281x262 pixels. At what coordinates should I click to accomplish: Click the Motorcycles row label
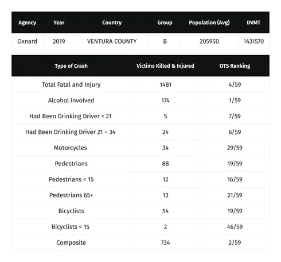(x=71, y=148)
